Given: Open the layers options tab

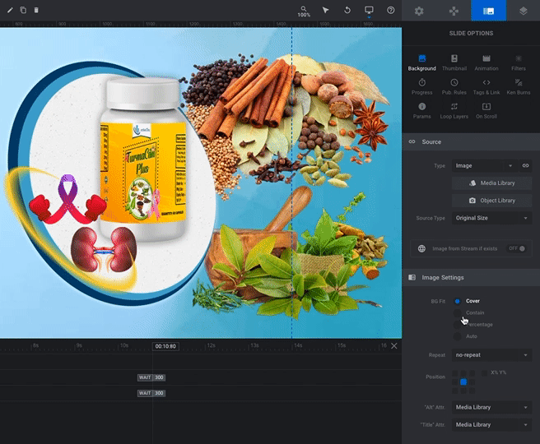Looking at the screenshot, I should (524, 11).
